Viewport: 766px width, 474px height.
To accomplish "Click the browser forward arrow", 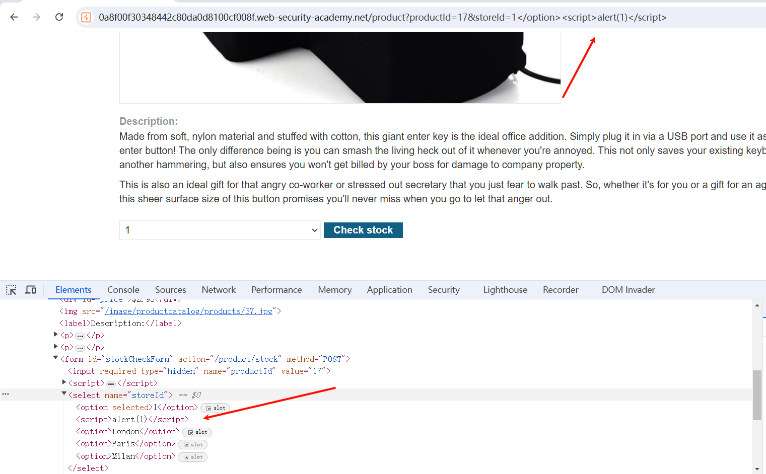I will click(36, 17).
